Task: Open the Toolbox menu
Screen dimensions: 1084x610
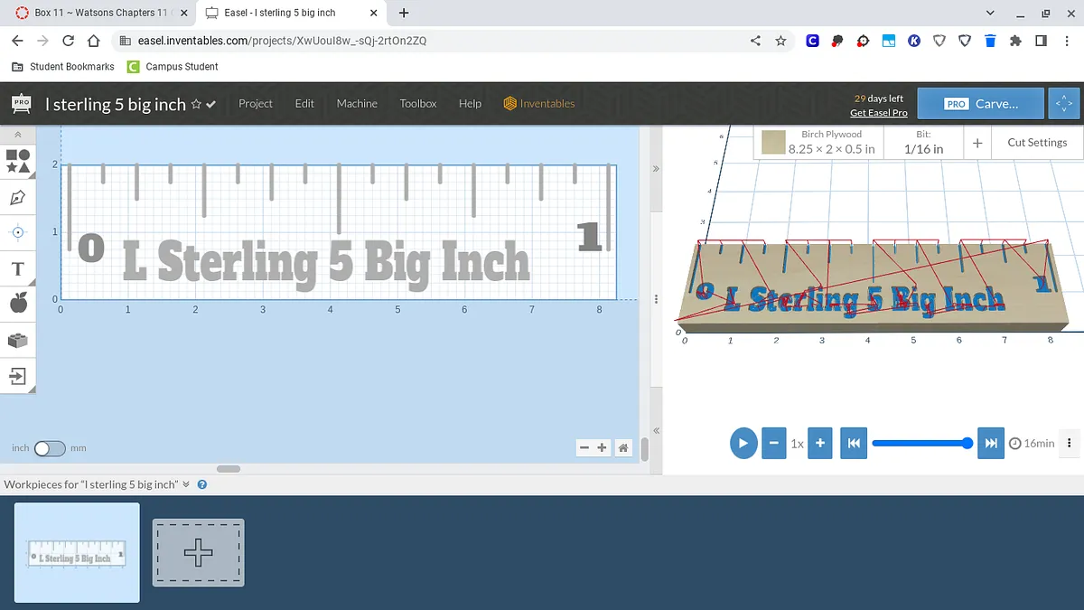Action: point(418,104)
